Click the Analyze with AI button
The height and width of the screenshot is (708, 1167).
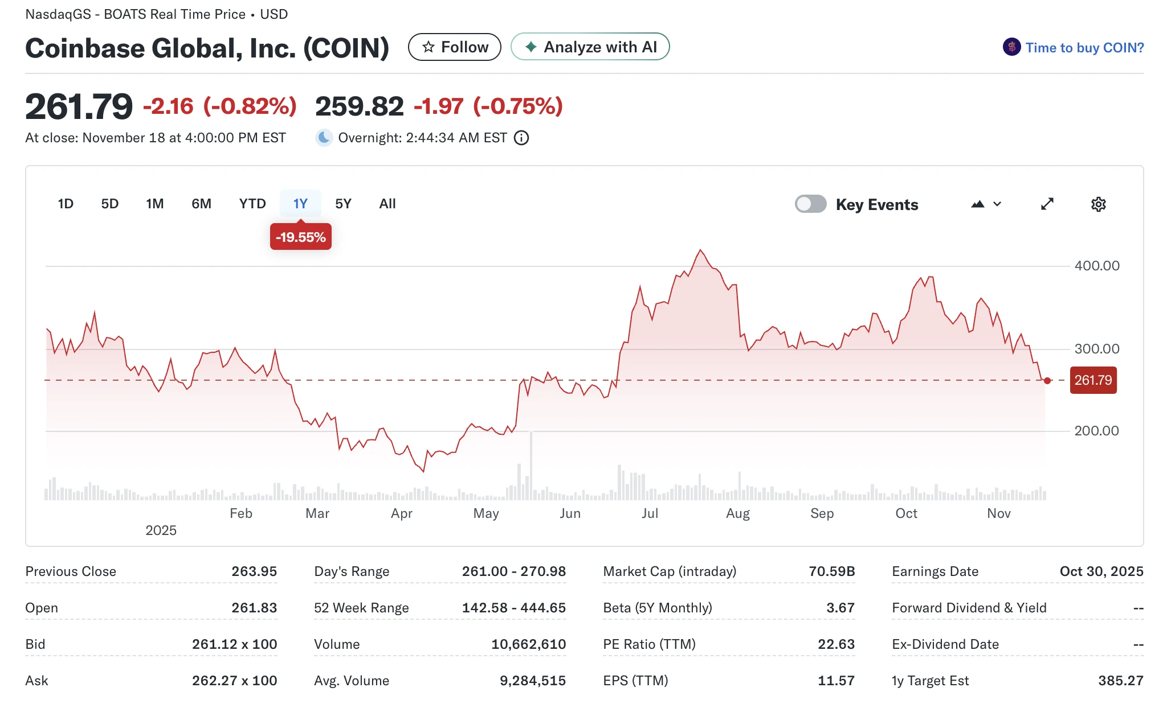point(590,47)
